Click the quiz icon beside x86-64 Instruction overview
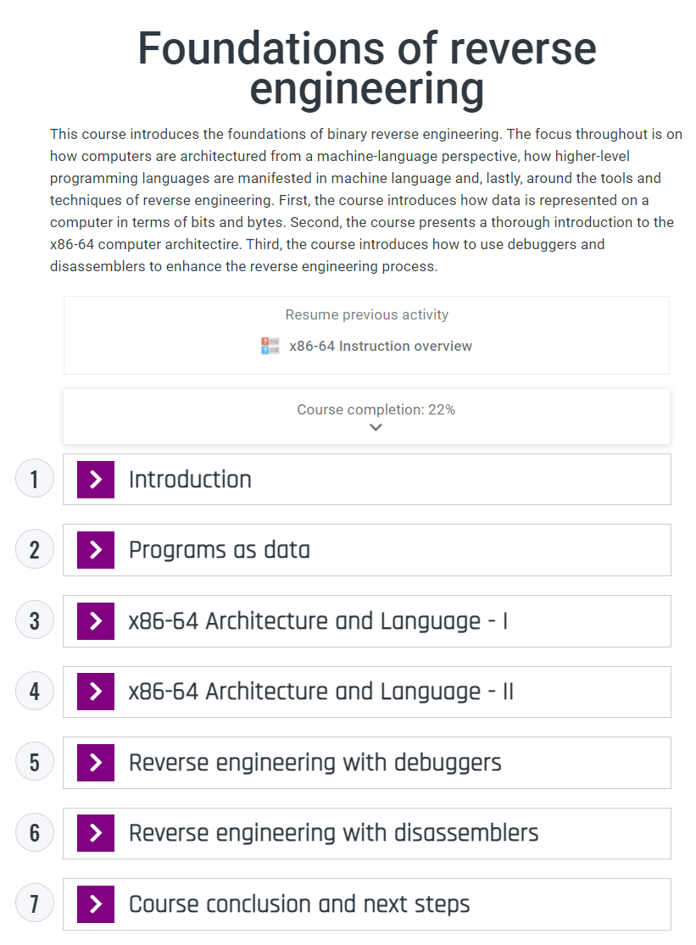The image size is (696, 945). [x=270, y=346]
